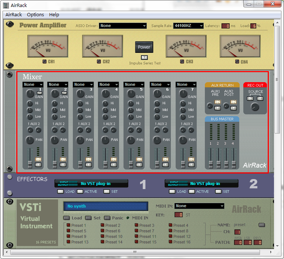Viewport: 284px width, 259px height.
Task: Click the channel 5 Mid EQ knob
Action: pyautogui.click(x=131, y=110)
